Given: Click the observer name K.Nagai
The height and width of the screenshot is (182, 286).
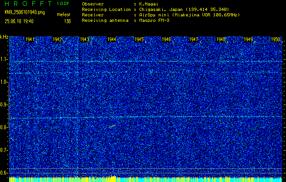Looking at the screenshot, I should (149, 4).
